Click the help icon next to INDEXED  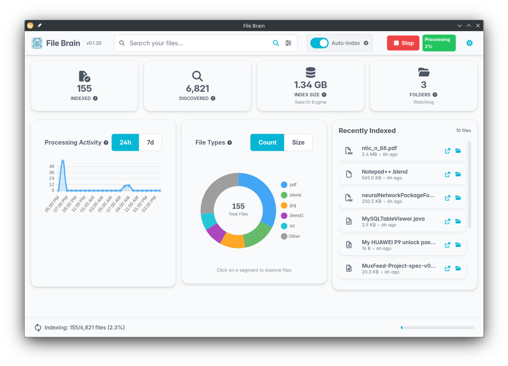[95, 98]
